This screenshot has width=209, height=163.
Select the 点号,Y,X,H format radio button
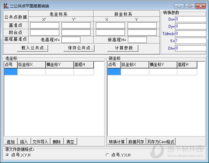coord(107,155)
